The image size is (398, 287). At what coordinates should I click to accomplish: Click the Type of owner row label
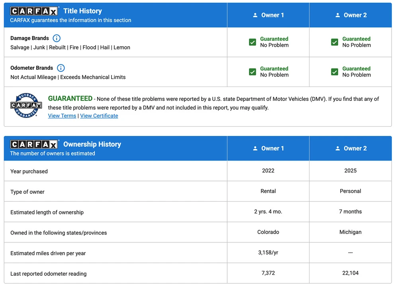27,192
